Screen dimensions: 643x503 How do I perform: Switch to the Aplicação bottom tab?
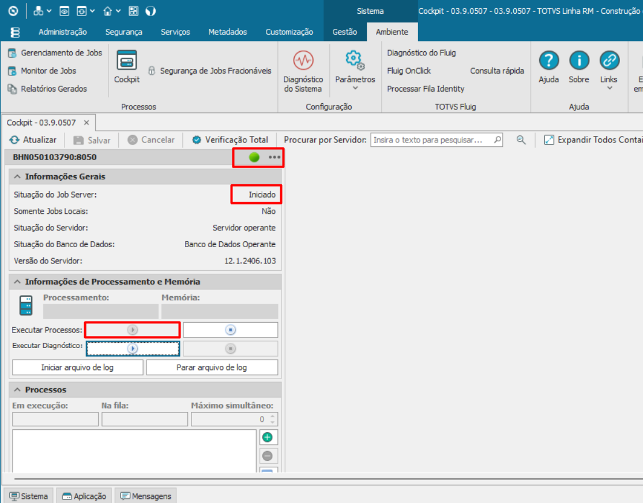[84, 496]
